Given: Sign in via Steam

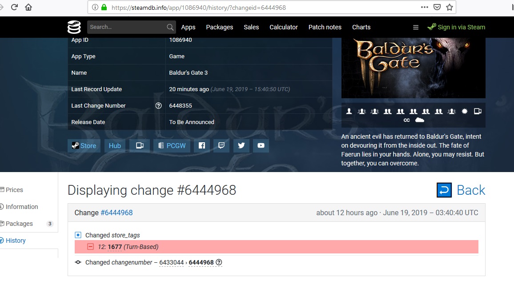Looking at the screenshot, I should click(456, 27).
